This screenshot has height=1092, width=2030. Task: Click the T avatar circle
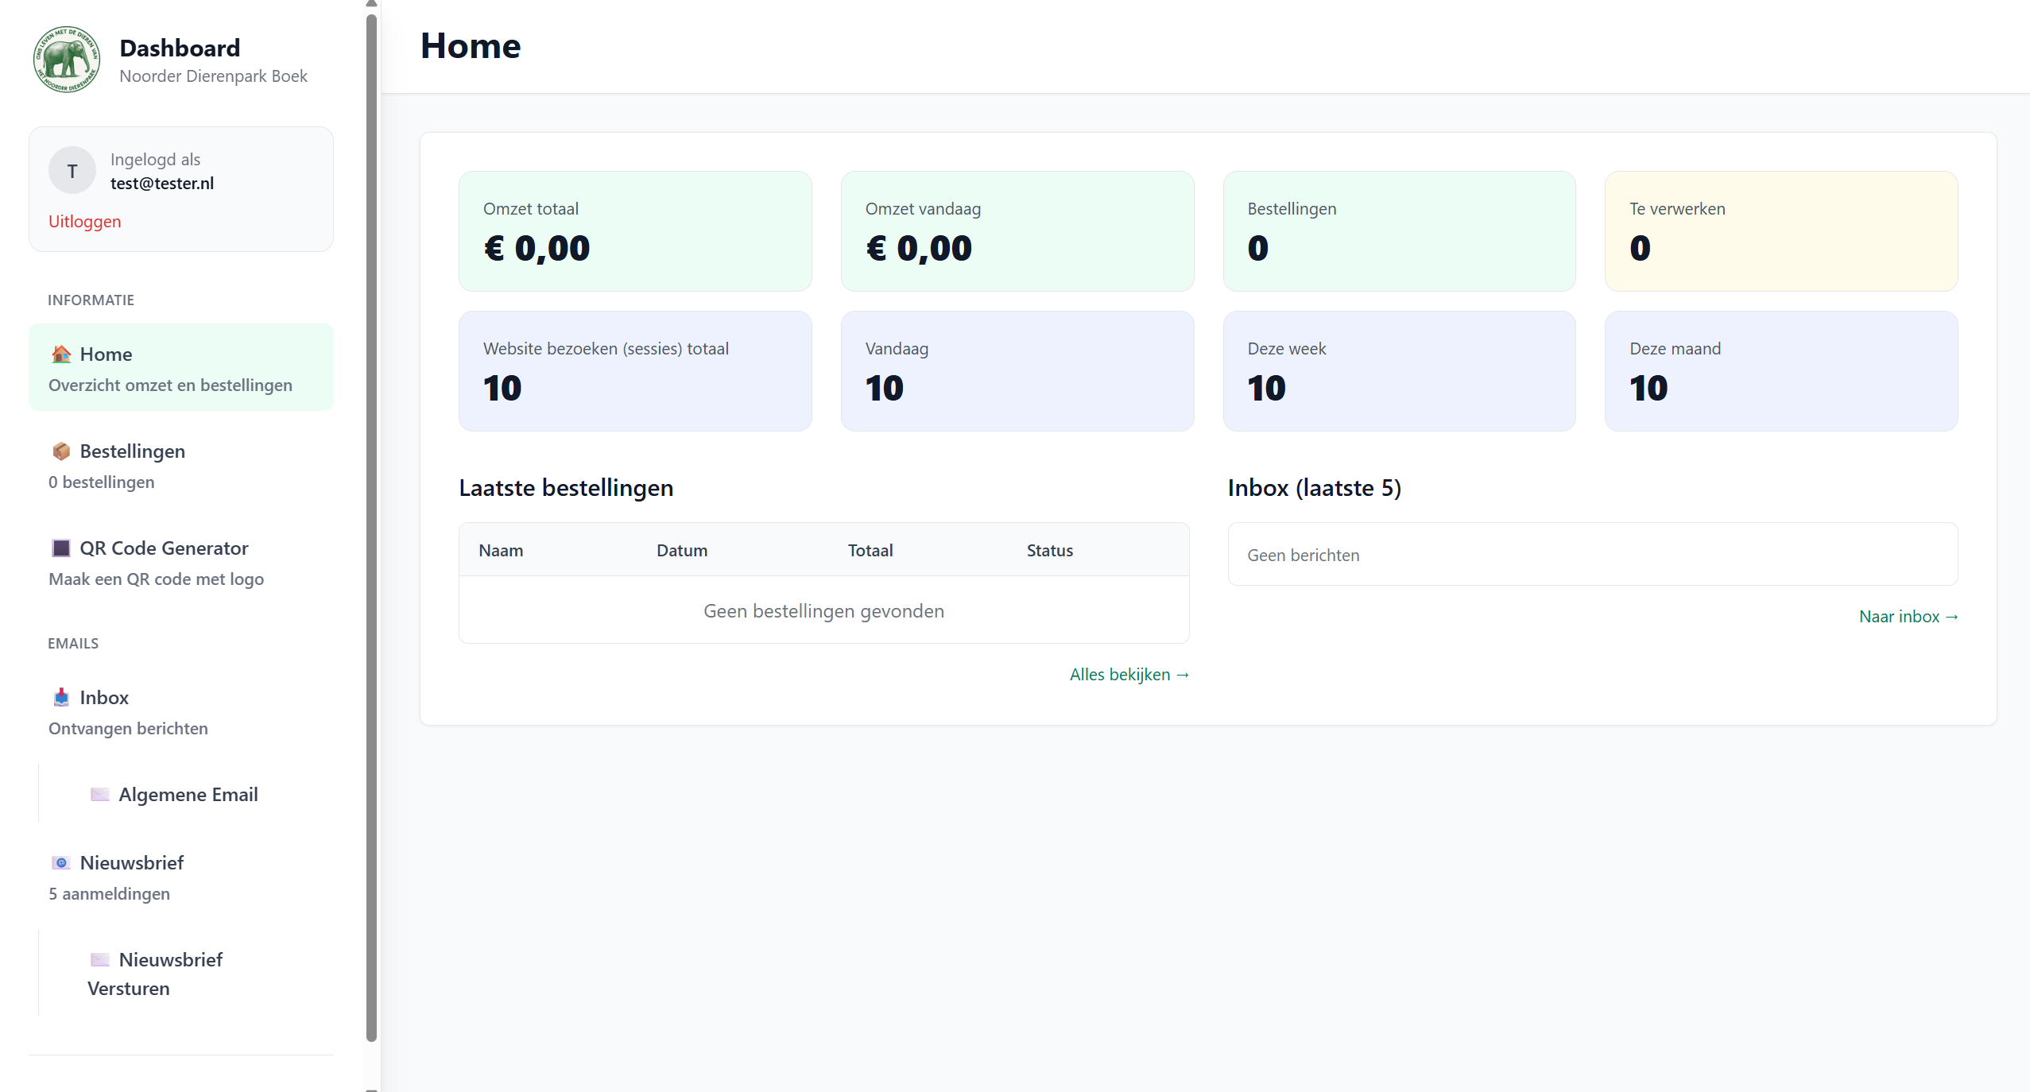(x=72, y=169)
